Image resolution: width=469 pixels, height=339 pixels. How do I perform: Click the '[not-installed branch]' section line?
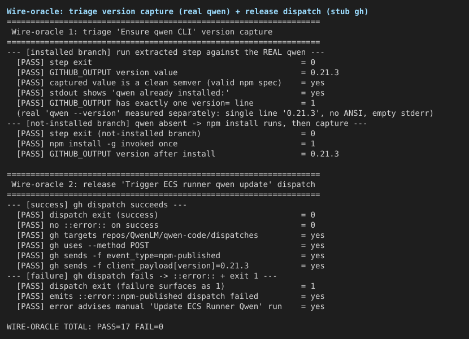click(x=186, y=124)
